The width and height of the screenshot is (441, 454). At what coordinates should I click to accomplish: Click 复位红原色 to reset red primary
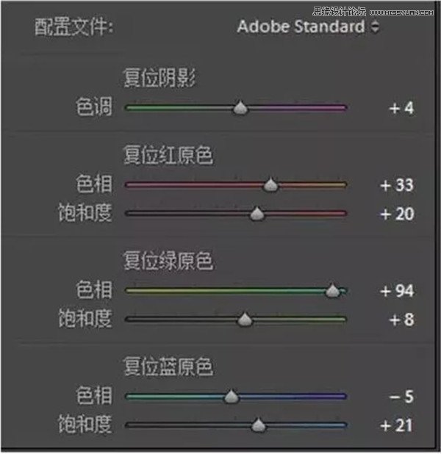tap(168, 155)
